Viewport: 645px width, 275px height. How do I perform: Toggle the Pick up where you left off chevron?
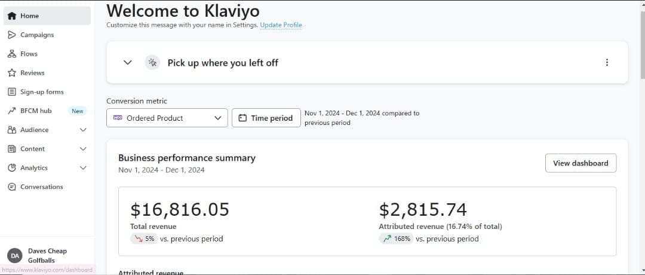[x=128, y=63]
